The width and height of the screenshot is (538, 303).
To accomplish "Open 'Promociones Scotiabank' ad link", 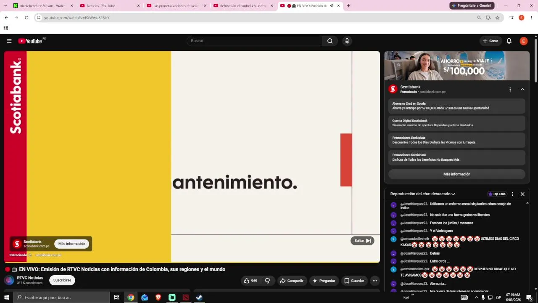I will coord(457,157).
